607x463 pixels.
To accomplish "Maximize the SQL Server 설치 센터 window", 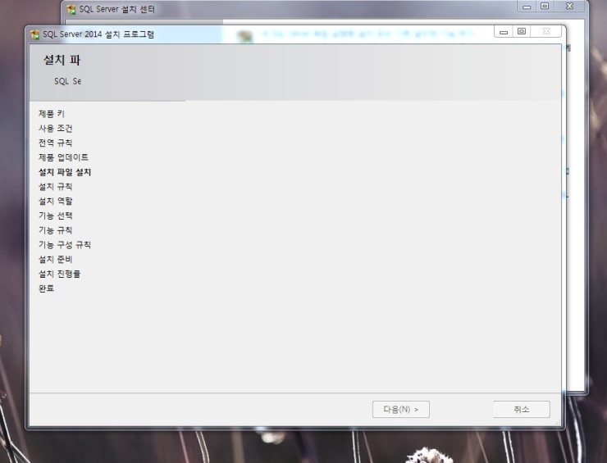I will 545,6.
